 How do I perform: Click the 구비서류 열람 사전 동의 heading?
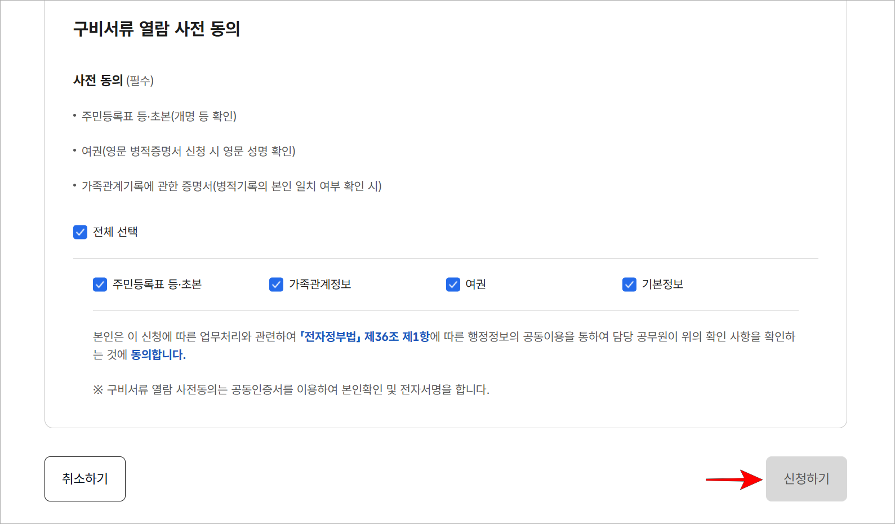click(156, 29)
